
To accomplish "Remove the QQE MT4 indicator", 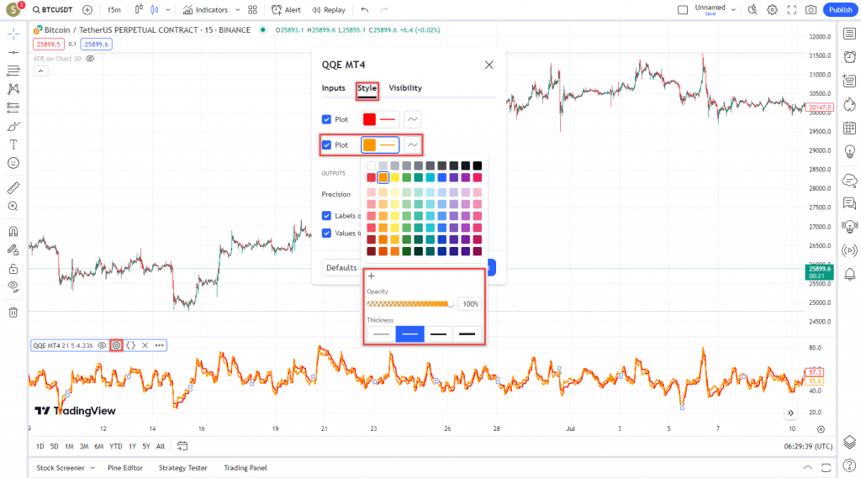I will click(145, 345).
